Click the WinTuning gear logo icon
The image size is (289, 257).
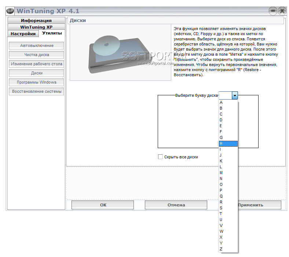[10, 11]
